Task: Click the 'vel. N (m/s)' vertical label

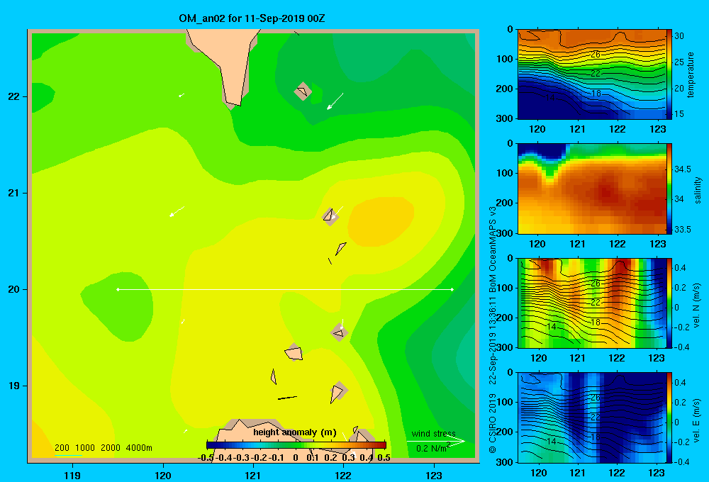Action: [x=697, y=306]
